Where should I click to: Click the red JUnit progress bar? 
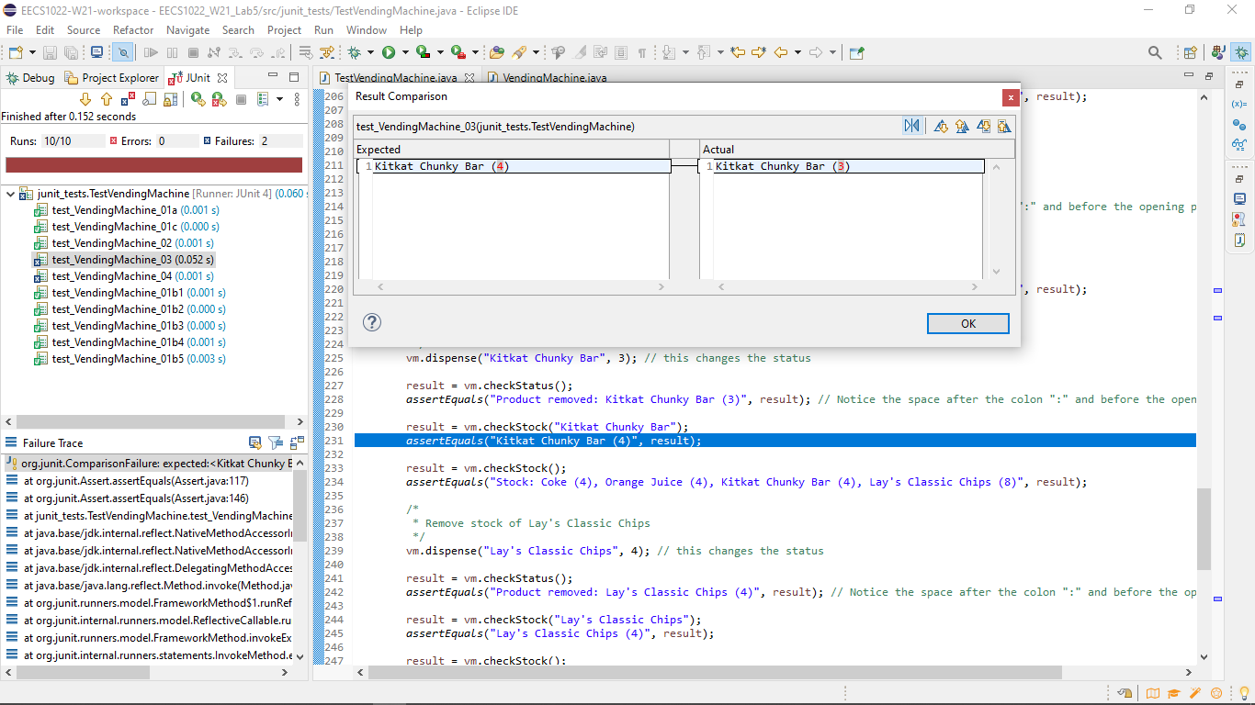coord(153,165)
